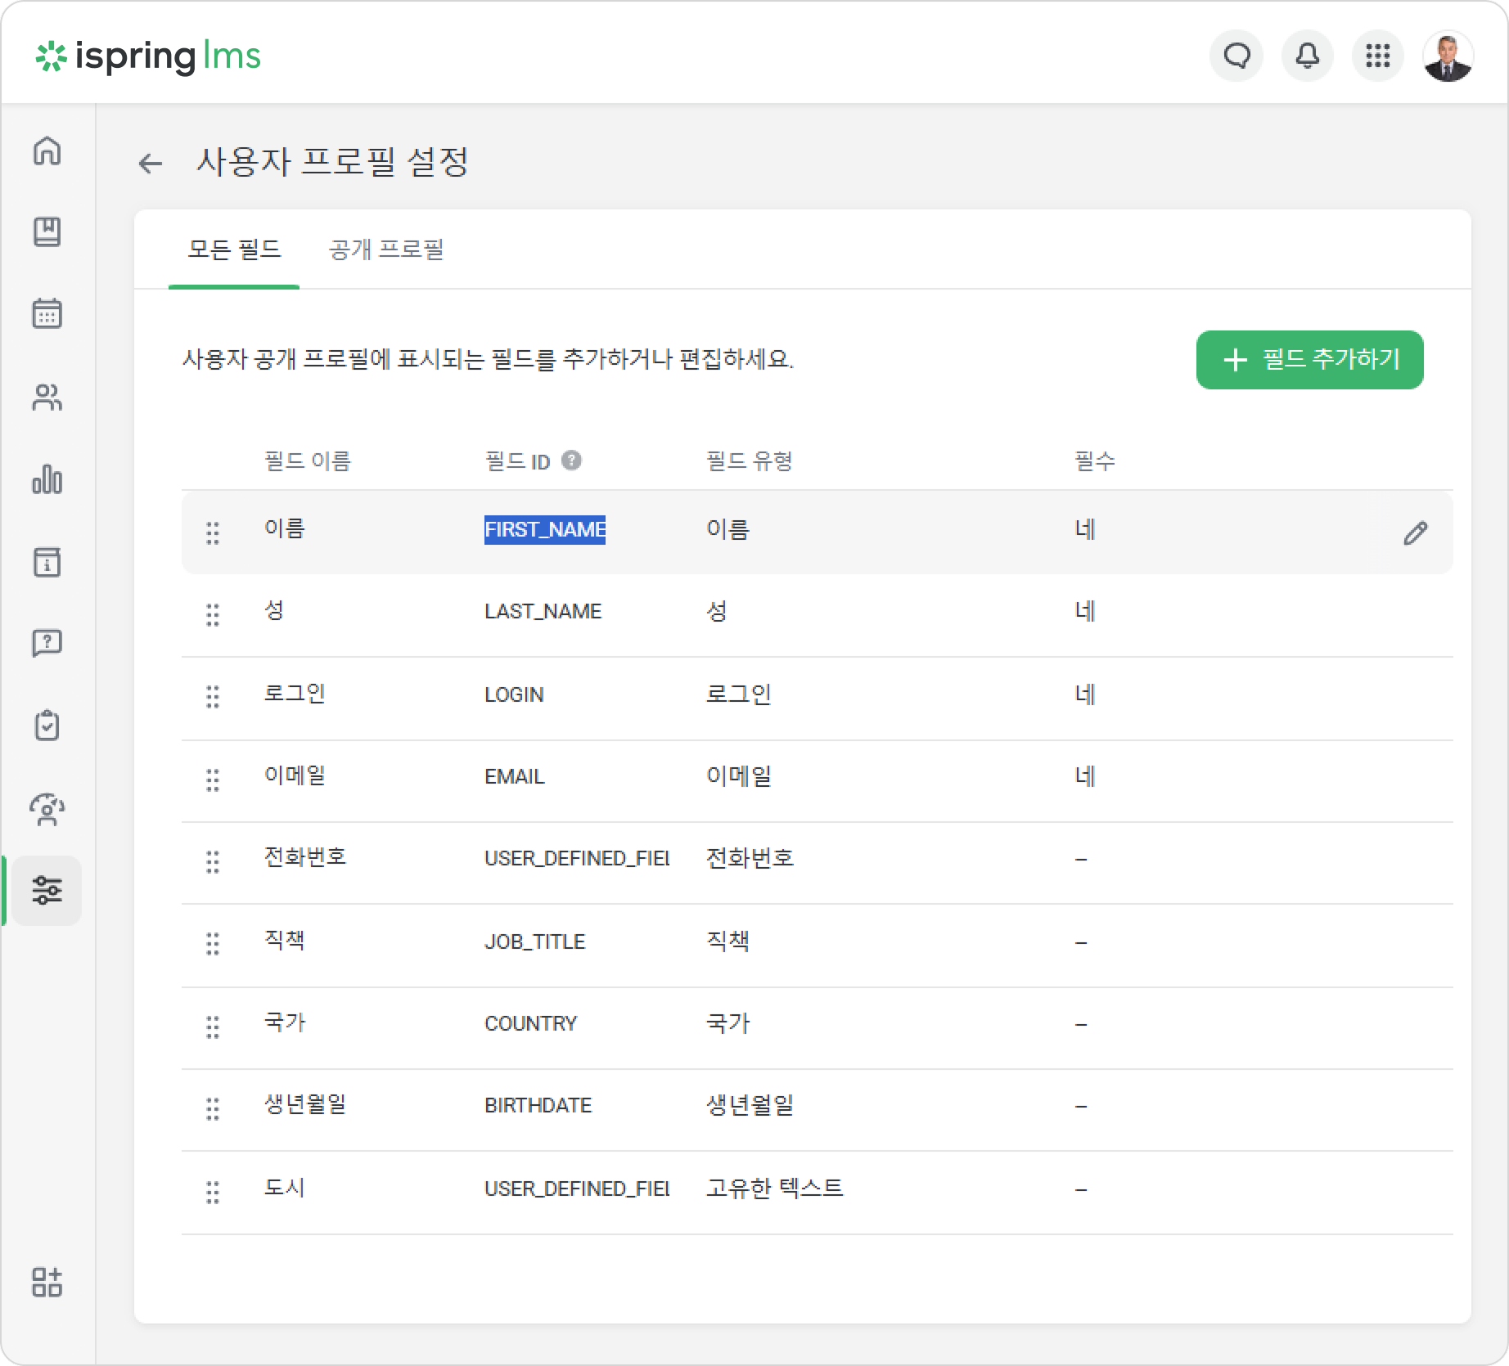Click the BIRTHDATE field ID

point(538,1106)
